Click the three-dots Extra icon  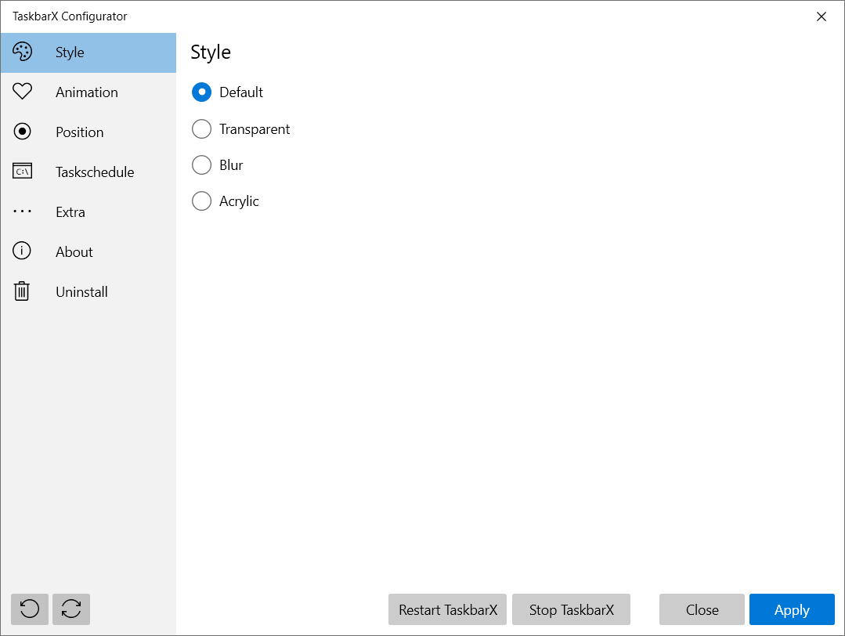[22, 211]
